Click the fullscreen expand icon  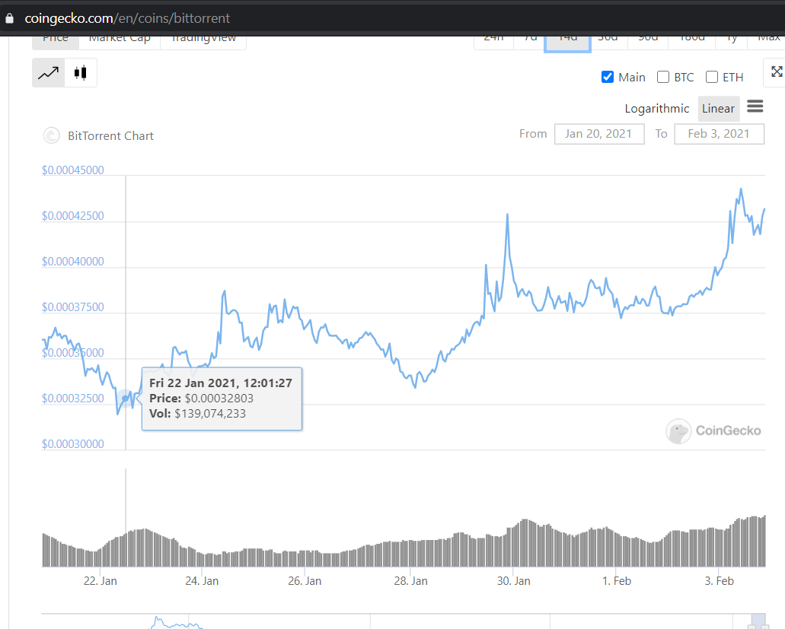[x=777, y=72]
